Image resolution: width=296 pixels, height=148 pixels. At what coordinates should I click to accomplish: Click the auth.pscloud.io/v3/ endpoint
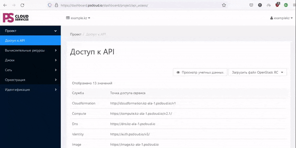(x=130, y=134)
